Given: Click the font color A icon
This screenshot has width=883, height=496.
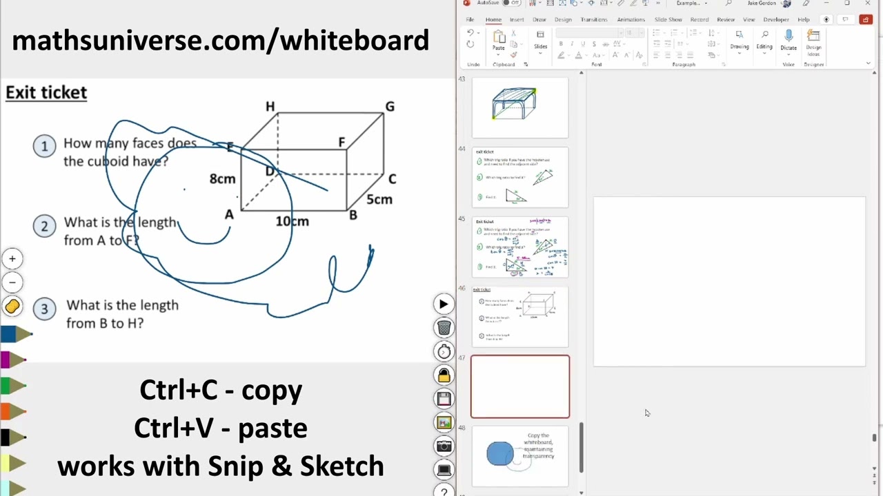Looking at the screenshot, I should (579, 55).
